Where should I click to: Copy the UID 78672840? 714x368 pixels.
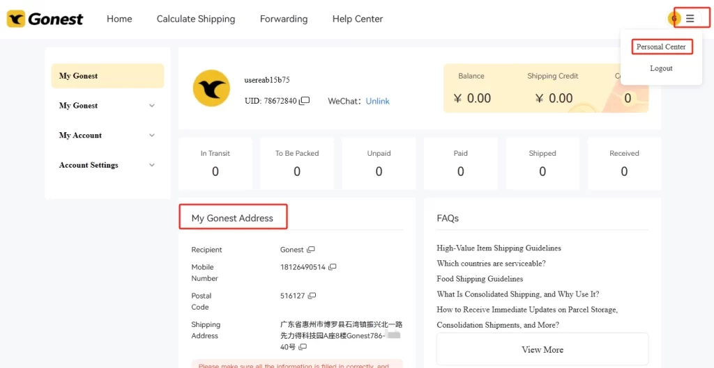point(304,100)
